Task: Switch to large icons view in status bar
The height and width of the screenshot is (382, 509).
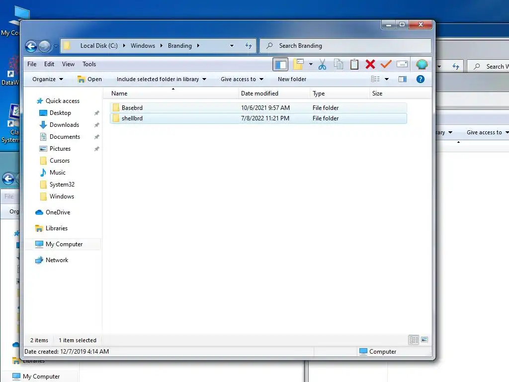Action: click(424, 340)
